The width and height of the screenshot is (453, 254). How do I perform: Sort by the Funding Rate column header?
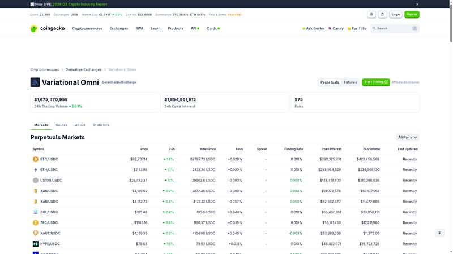click(x=293, y=149)
